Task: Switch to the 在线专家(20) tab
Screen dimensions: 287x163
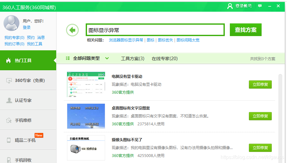Action: 164,59
